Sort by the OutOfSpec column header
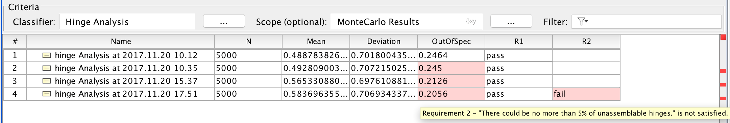 [x=451, y=42]
